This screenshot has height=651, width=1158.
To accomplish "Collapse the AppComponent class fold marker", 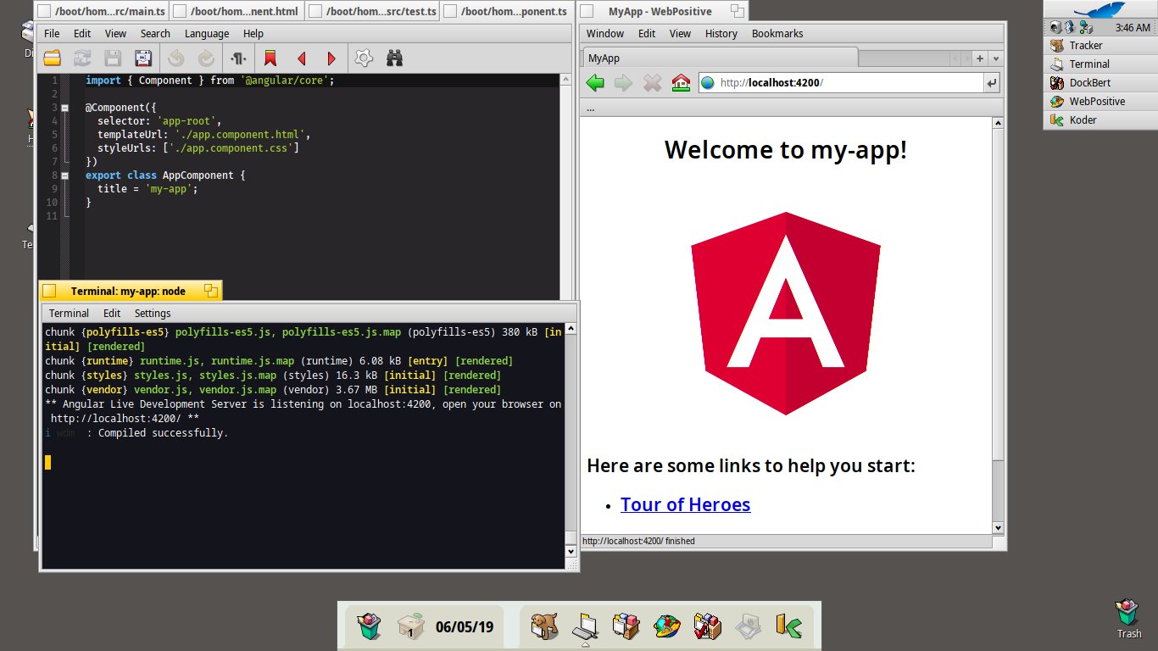I will (64, 175).
